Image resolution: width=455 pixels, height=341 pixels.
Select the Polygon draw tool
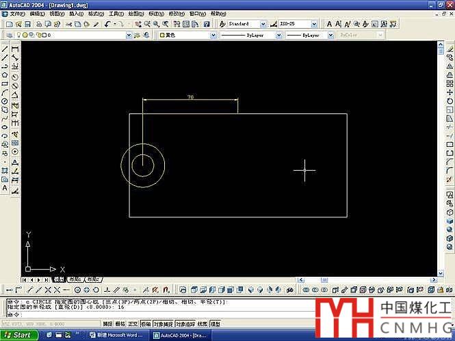point(5,75)
